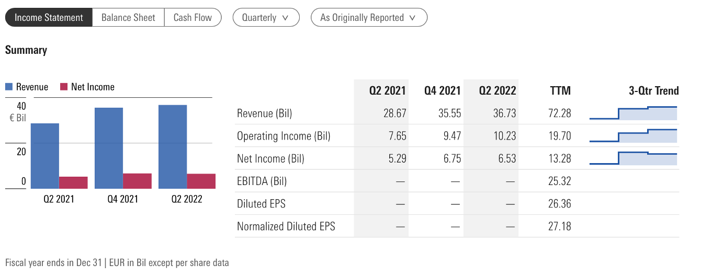Click the Q2 2022 red net income bar
Viewport: 701px width, 276px height.
pyautogui.click(x=201, y=181)
